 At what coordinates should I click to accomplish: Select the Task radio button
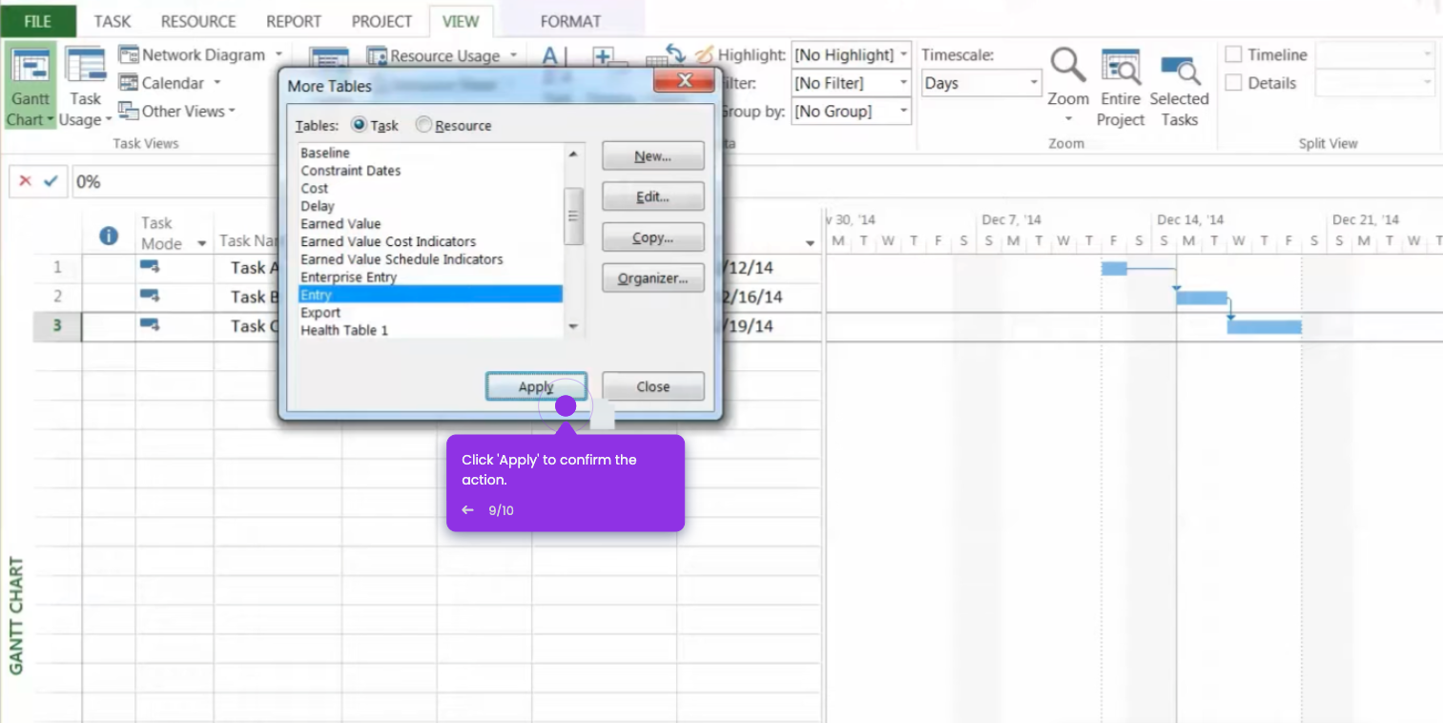click(x=359, y=125)
